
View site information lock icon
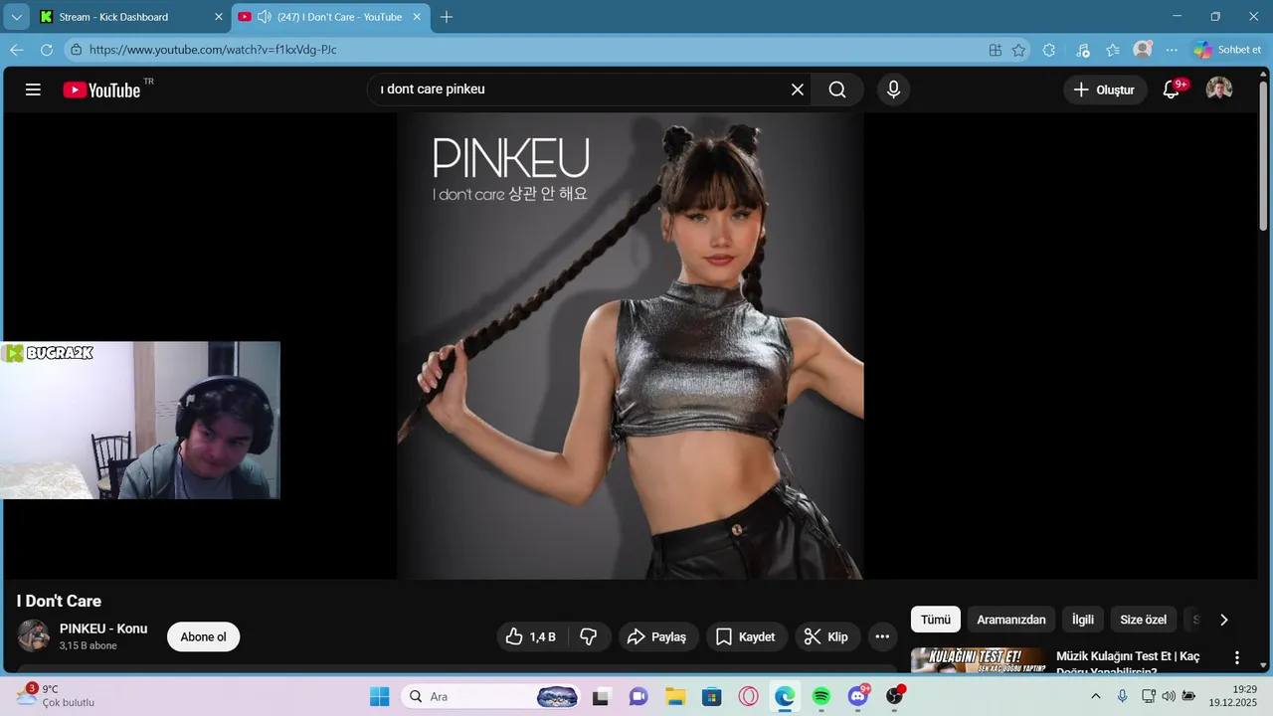coord(75,50)
